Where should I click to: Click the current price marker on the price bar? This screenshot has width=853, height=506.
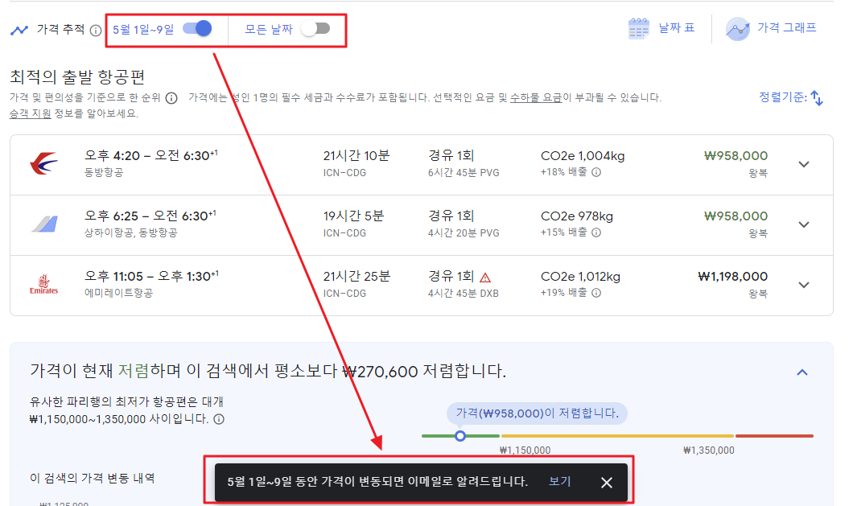[460, 436]
